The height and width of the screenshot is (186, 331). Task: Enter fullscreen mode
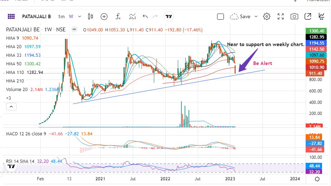(281, 16)
